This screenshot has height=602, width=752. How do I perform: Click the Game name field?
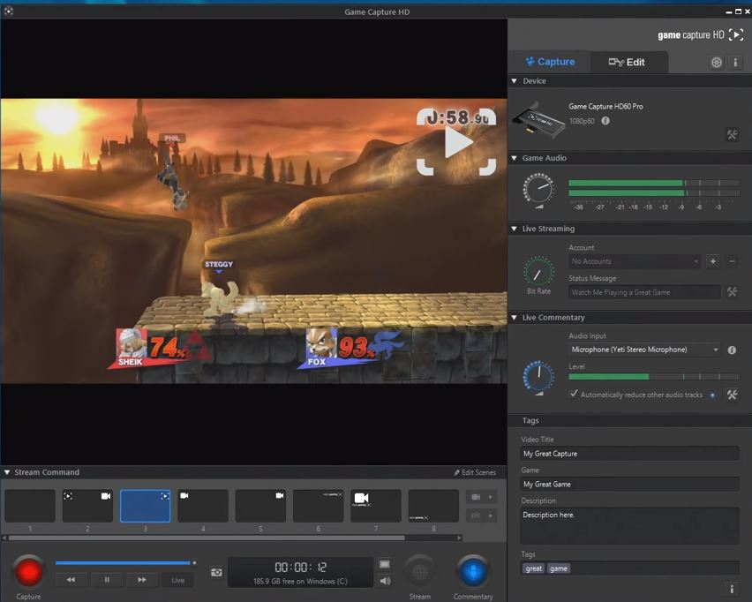[x=629, y=484]
